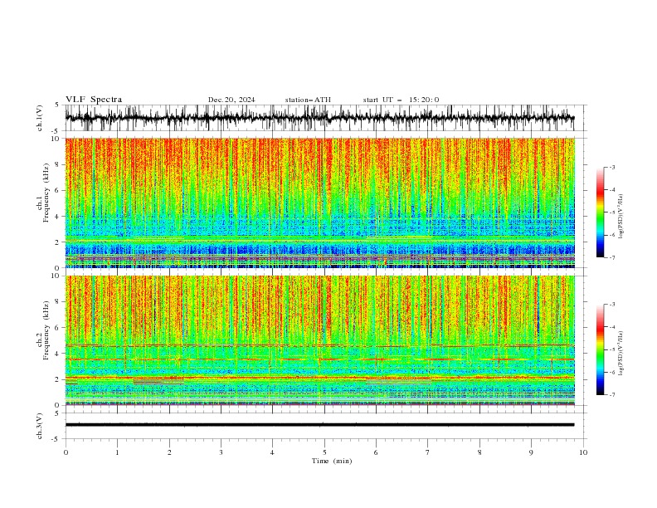Click the time axis tick label "0"
Screen dimensions: 657x508
click(x=66, y=452)
